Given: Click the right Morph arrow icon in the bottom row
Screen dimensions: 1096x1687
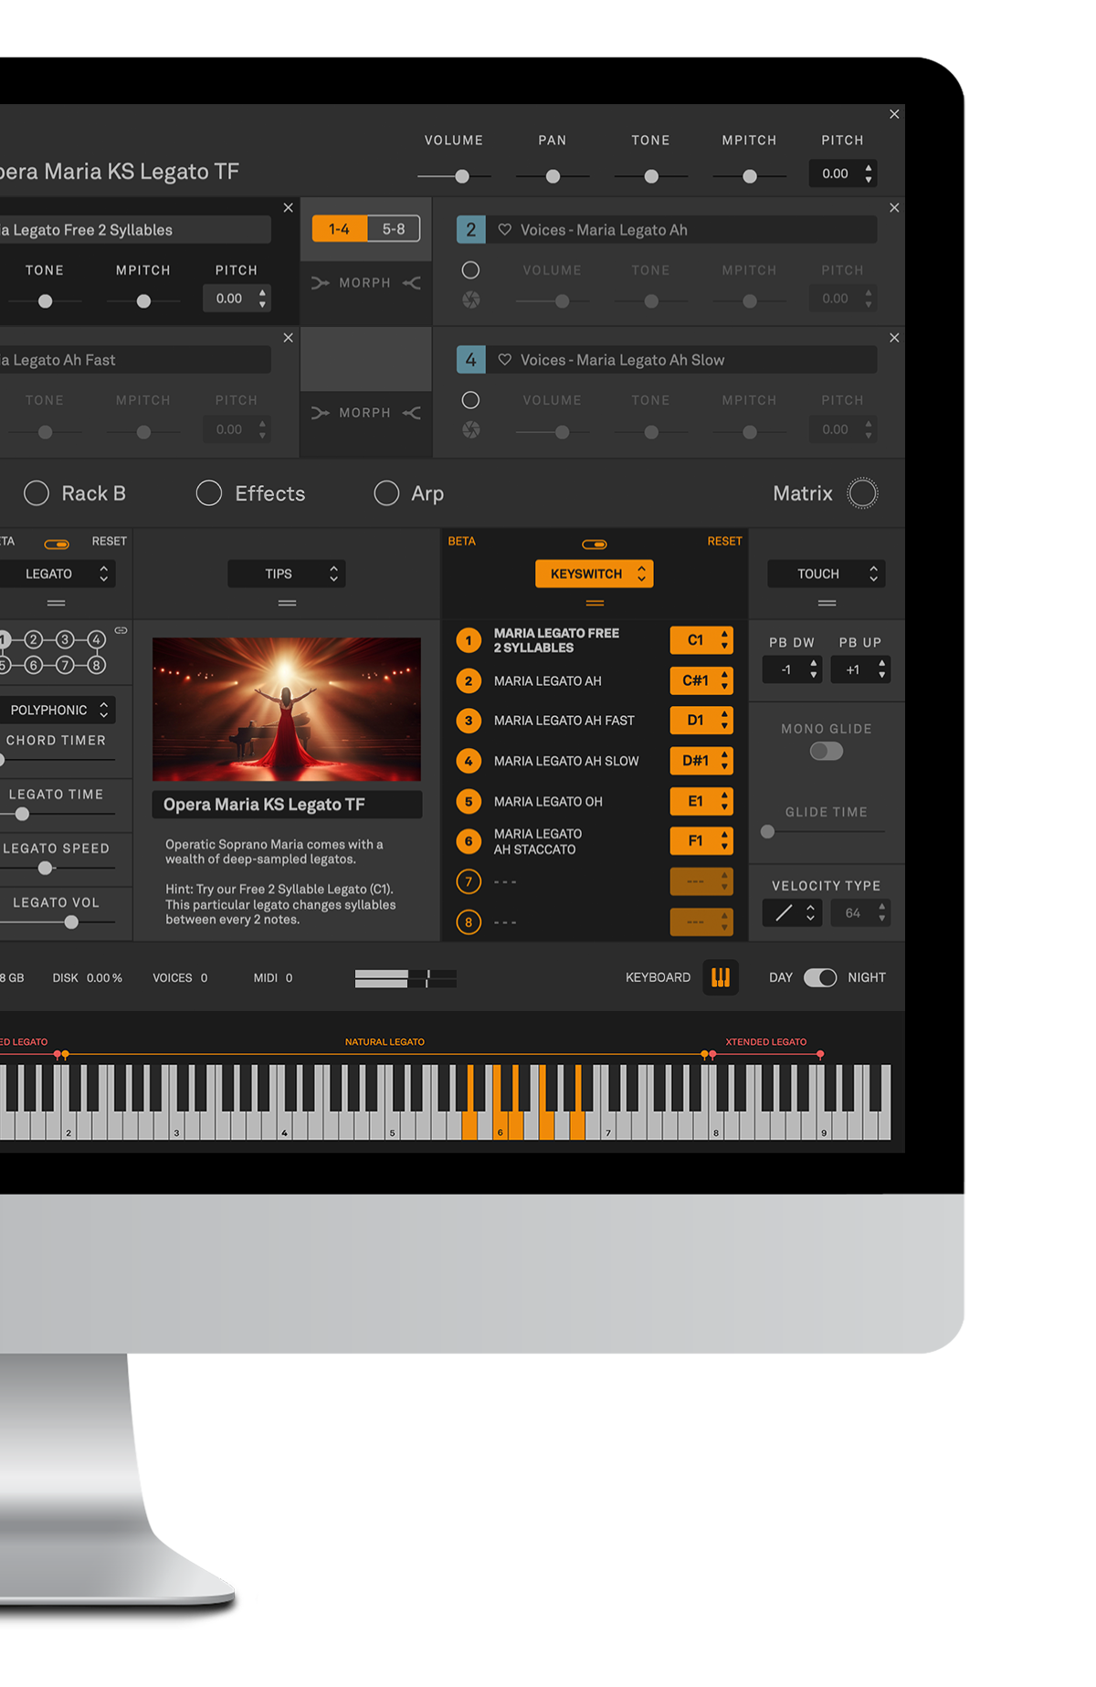Looking at the screenshot, I should click(412, 414).
